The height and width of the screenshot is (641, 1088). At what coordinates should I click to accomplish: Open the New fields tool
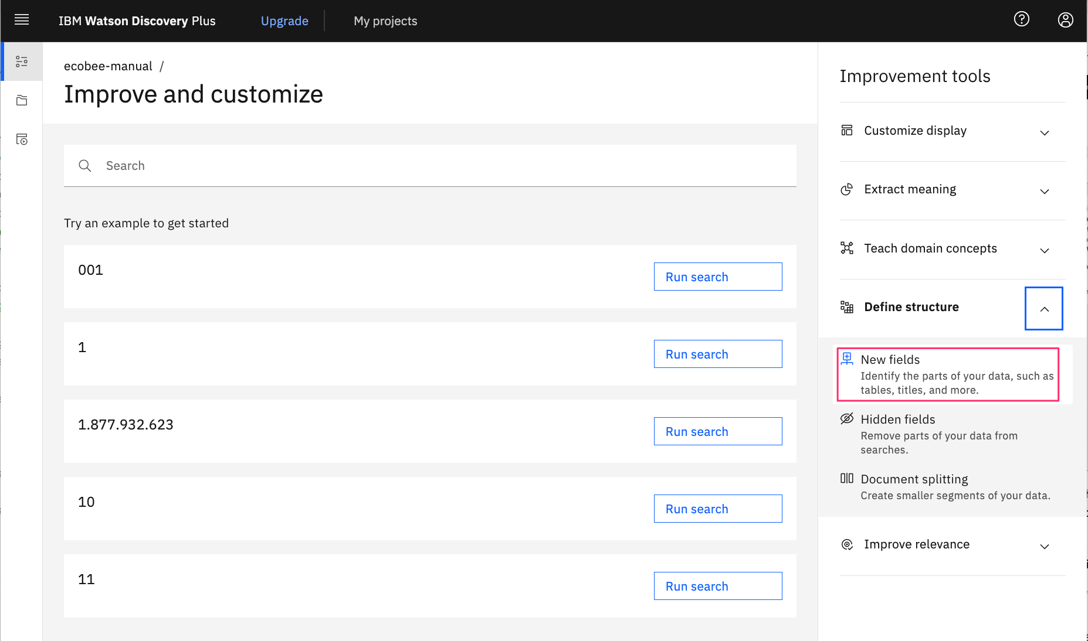coord(948,374)
